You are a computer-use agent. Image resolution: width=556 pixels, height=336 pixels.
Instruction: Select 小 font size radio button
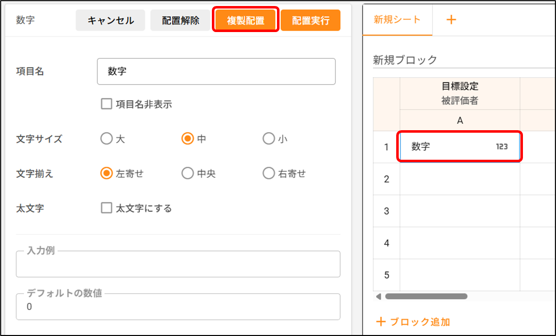pos(268,139)
